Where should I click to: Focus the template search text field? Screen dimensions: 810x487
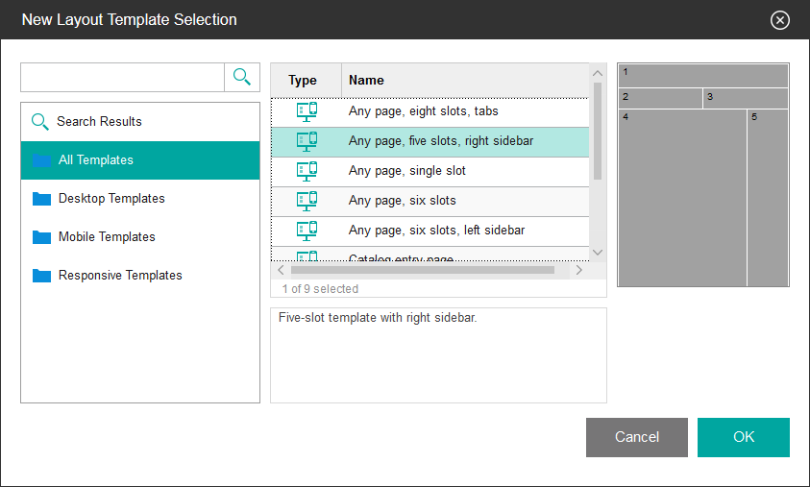tap(122, 78)
